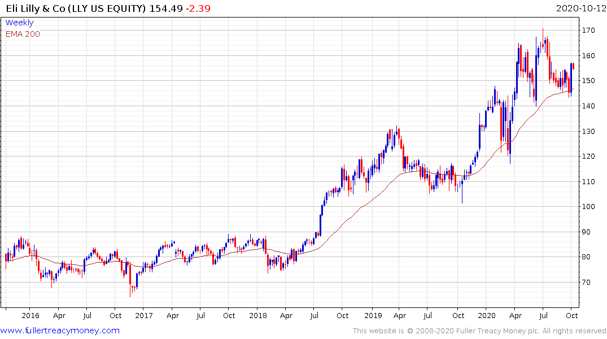This screenshot has height=339, width=607.
Task: Click the 80 price axis label
Action: click(586, 257)
